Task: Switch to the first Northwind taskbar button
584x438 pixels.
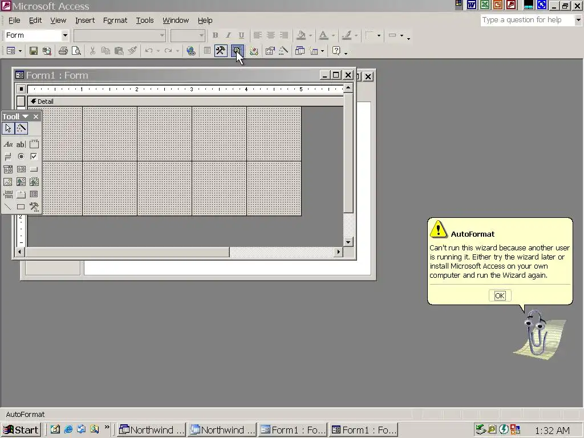Action: click(151, 430)
